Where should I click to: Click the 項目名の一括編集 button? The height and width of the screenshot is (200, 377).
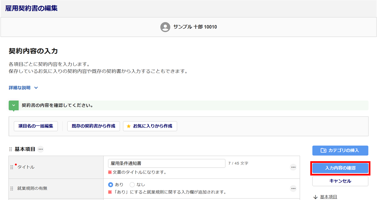click(36, 126)
